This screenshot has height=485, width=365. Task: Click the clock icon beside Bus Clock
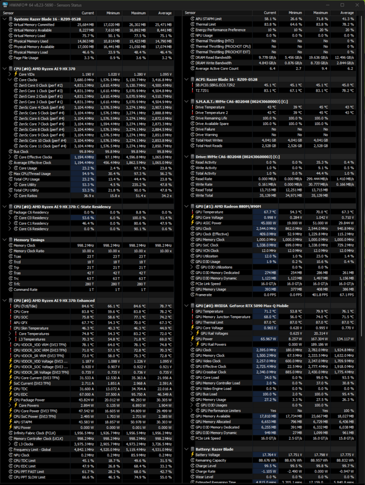pos(10,152)
